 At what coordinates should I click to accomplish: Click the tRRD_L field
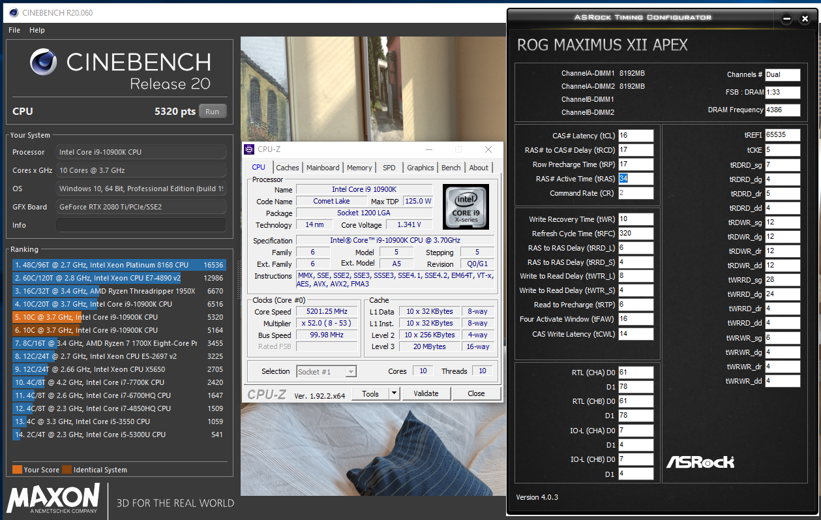(x=636, y=248)
